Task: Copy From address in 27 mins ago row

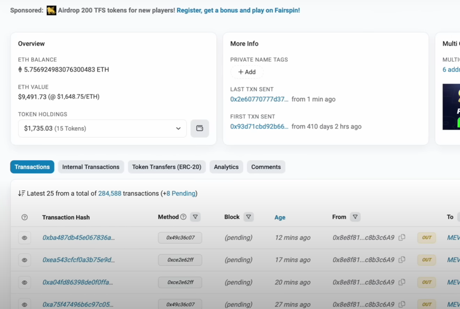Action: (402, 304)
